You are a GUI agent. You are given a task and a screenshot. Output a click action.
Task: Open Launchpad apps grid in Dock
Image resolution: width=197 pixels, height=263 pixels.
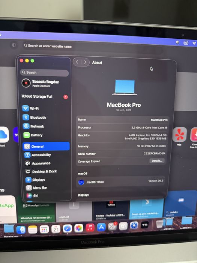tap(44, 229)
